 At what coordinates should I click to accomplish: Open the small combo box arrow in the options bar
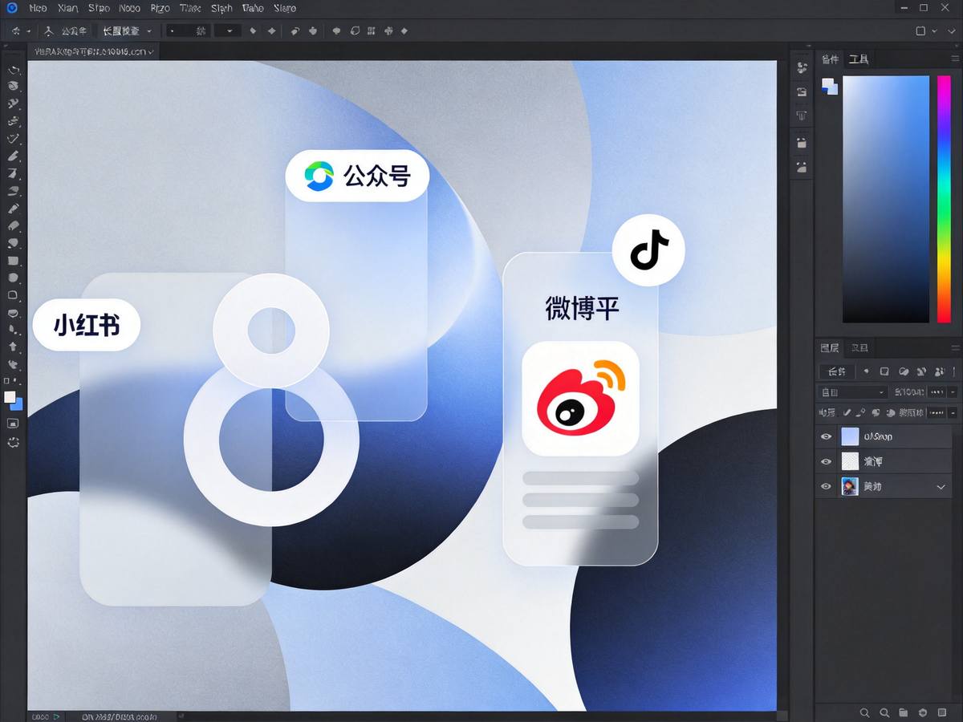[229, 30]
